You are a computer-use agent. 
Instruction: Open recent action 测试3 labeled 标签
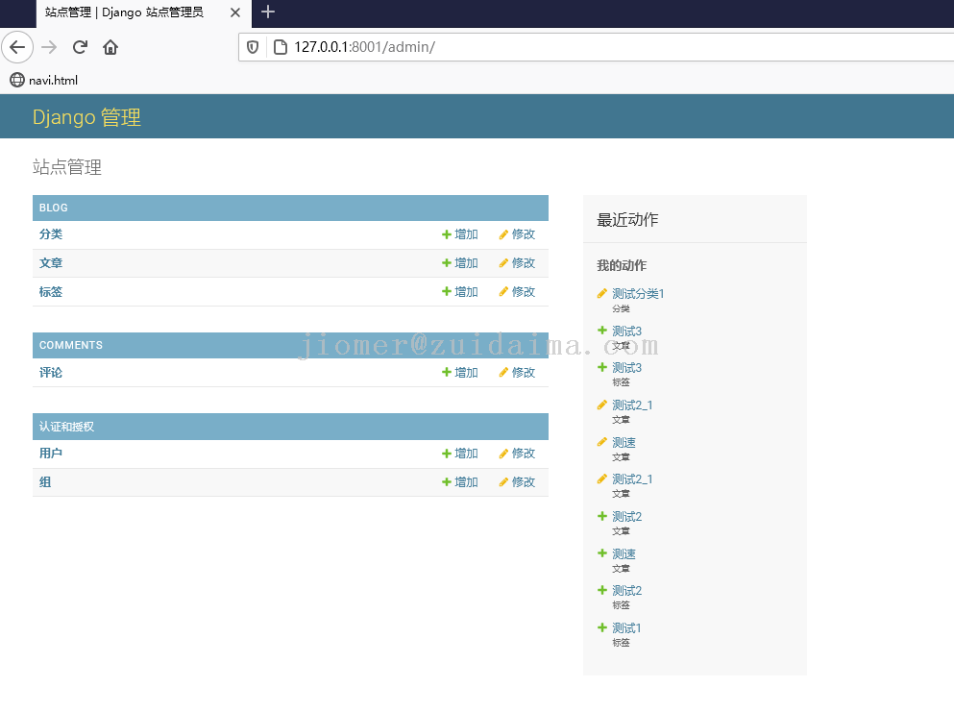point(626,368)
